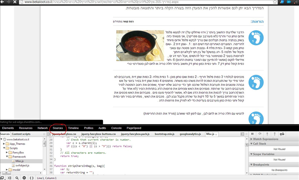
Task: Click the pause script execution button
Action: (x=252, y=134)
